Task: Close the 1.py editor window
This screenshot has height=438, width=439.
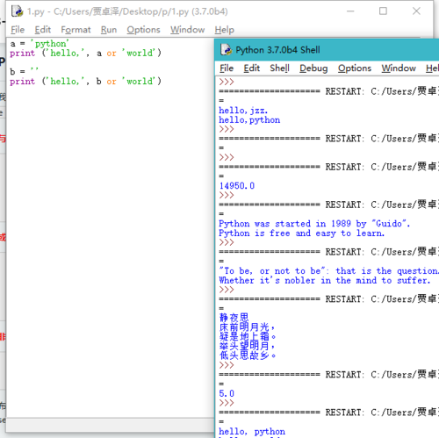Action: tap(416, 11)
